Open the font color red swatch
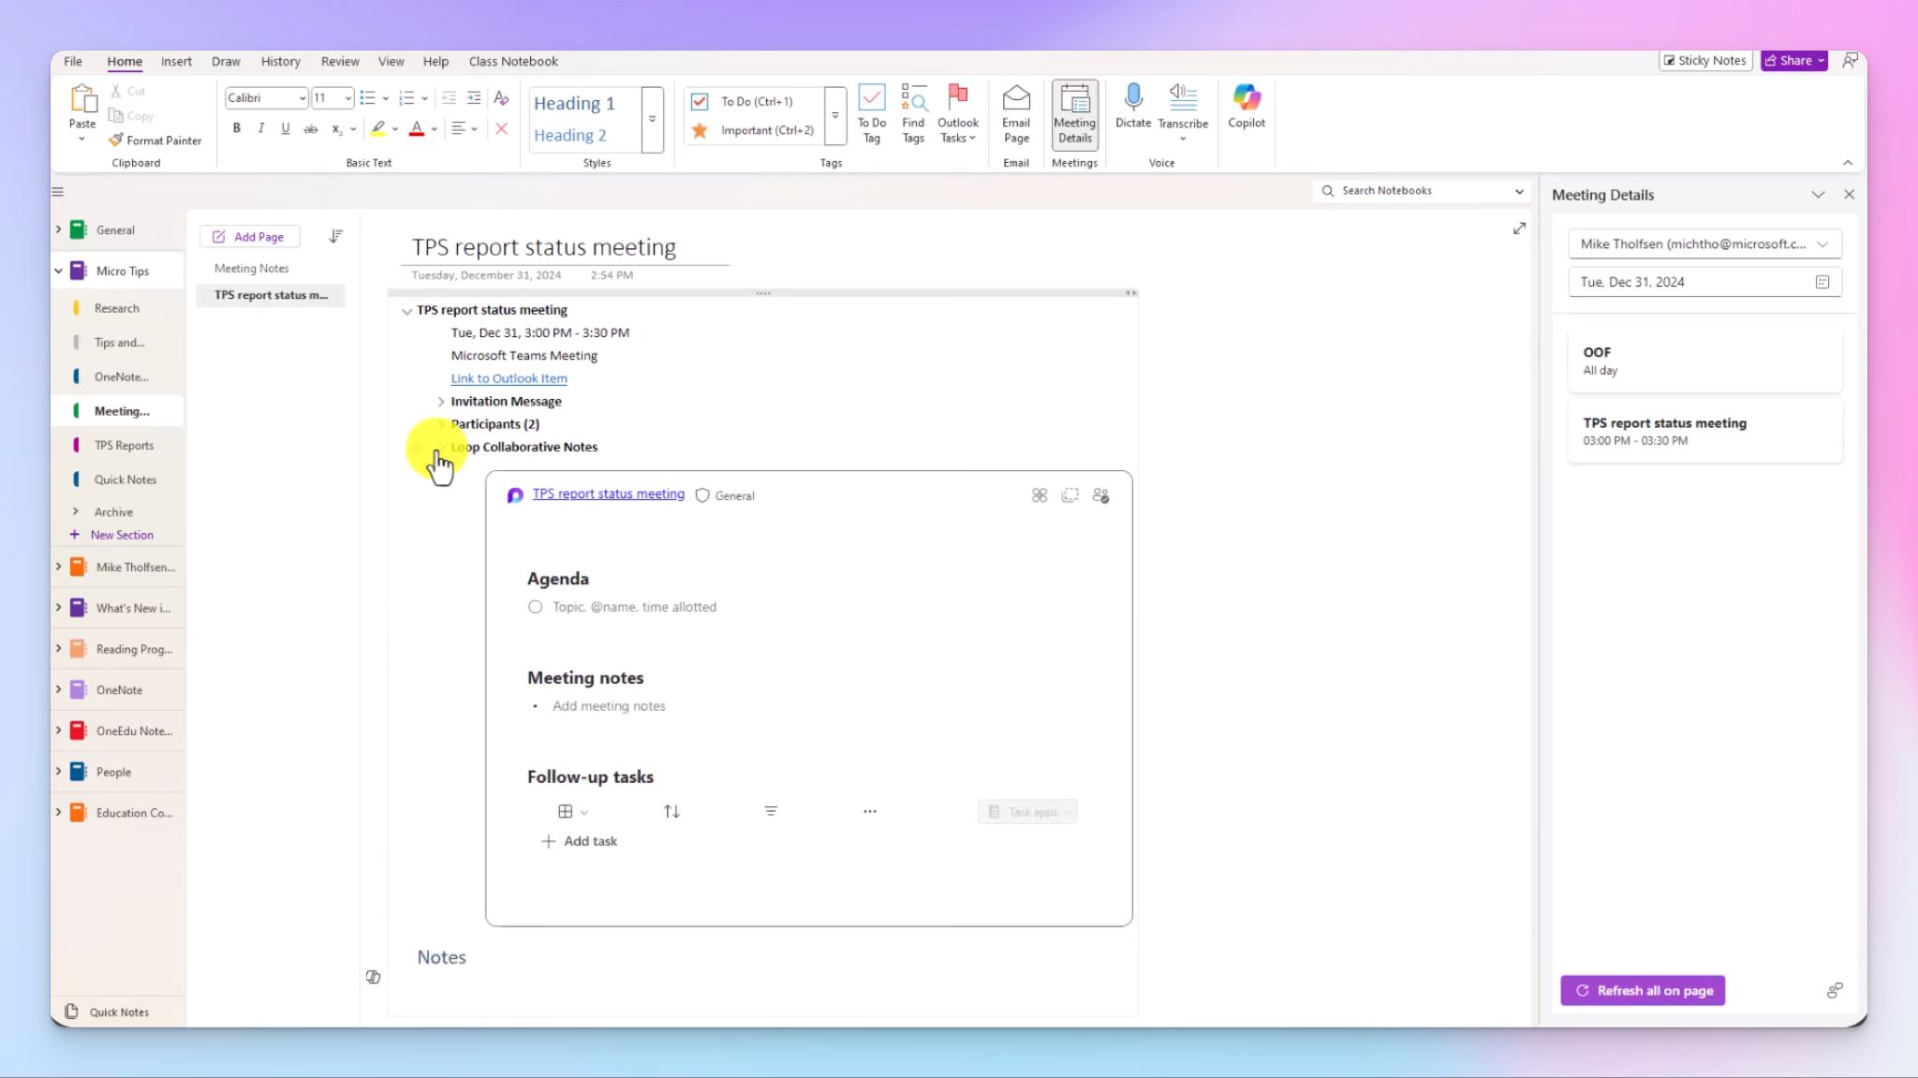The image size is (1918, 1078). [417, 128]
